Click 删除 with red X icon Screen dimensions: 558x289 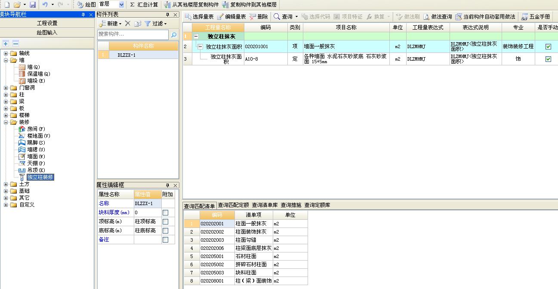pyautogui.click(x=259, y=16)
